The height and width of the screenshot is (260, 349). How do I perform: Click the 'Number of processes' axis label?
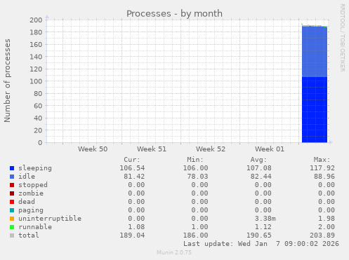(x=7, y=81)
